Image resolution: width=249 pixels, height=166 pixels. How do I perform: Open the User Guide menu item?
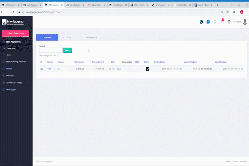coord(11,90)
